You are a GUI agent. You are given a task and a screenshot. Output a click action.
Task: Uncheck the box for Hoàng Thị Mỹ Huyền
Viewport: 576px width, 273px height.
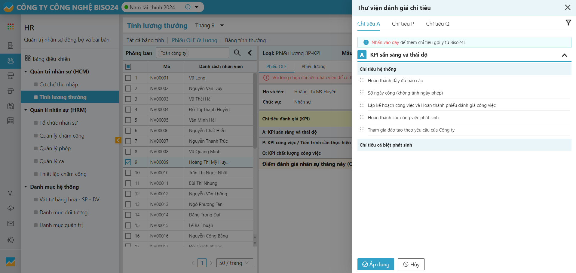(x=128, y=162)
